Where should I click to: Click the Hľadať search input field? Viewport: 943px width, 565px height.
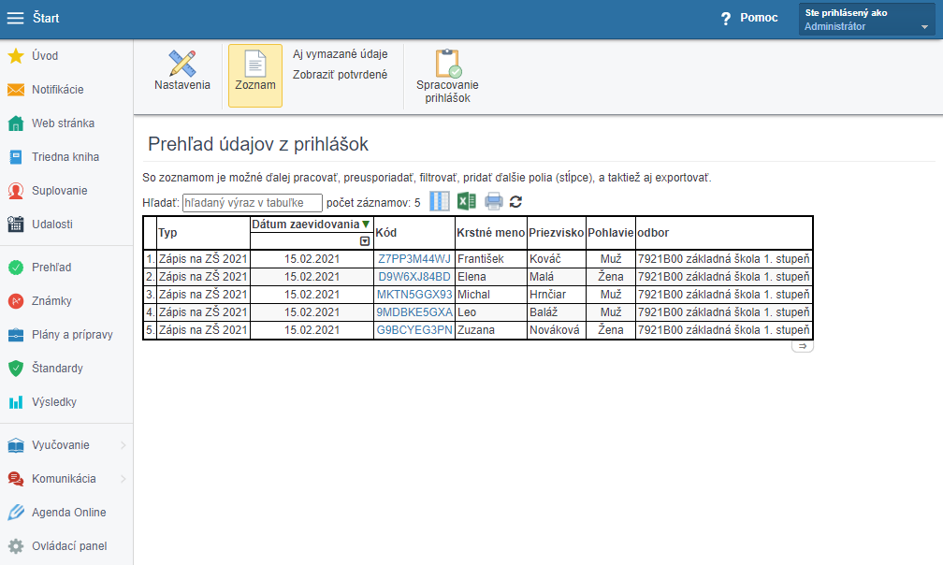[252, 202]
